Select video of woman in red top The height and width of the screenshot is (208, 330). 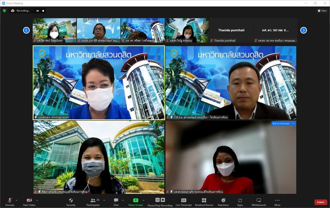(x=231, y=157)
